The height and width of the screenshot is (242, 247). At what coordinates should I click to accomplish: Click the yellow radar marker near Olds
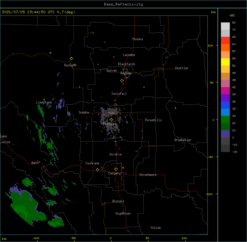(111, 120)
